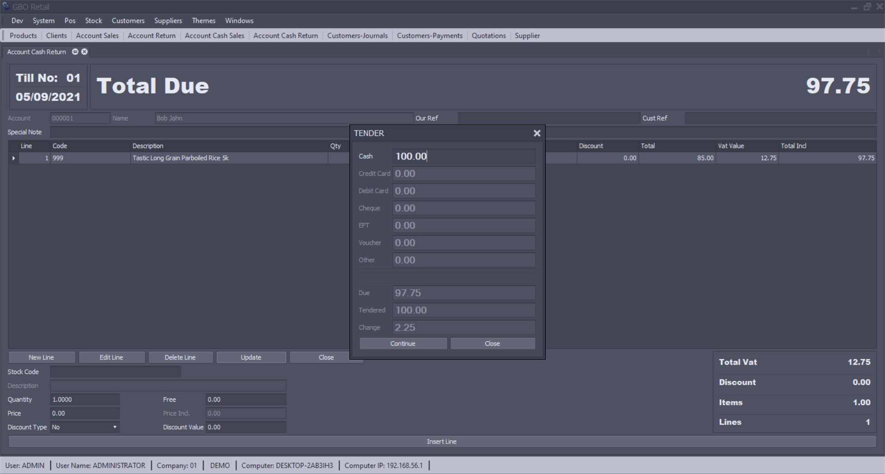
Task: Focus the Credit Card amount field
Action: coord(464,174)
